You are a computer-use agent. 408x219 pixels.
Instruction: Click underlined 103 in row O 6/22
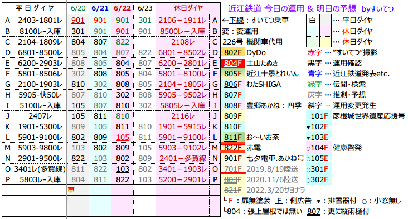[x=123, y=169]
